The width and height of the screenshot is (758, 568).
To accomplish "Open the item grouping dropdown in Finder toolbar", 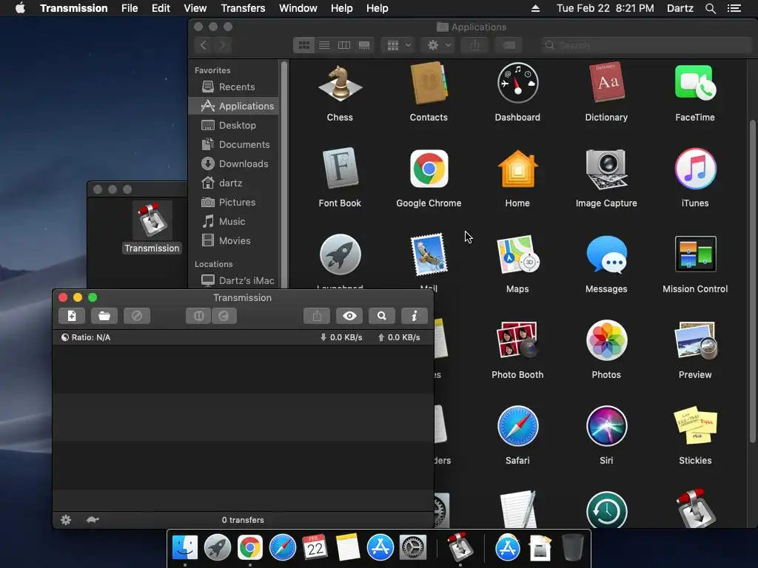I will (398, 45).
